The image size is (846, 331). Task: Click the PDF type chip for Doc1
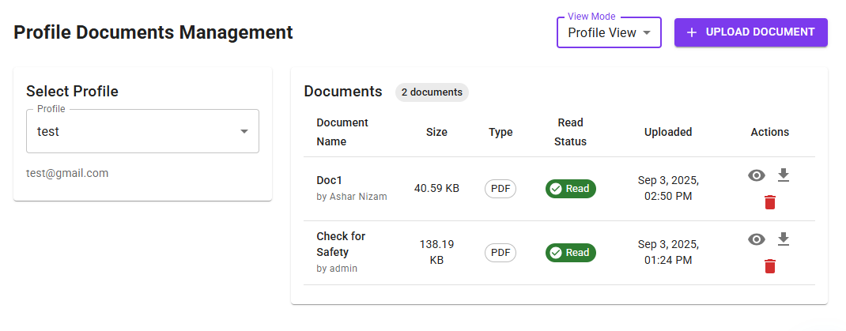pos(500,189)
